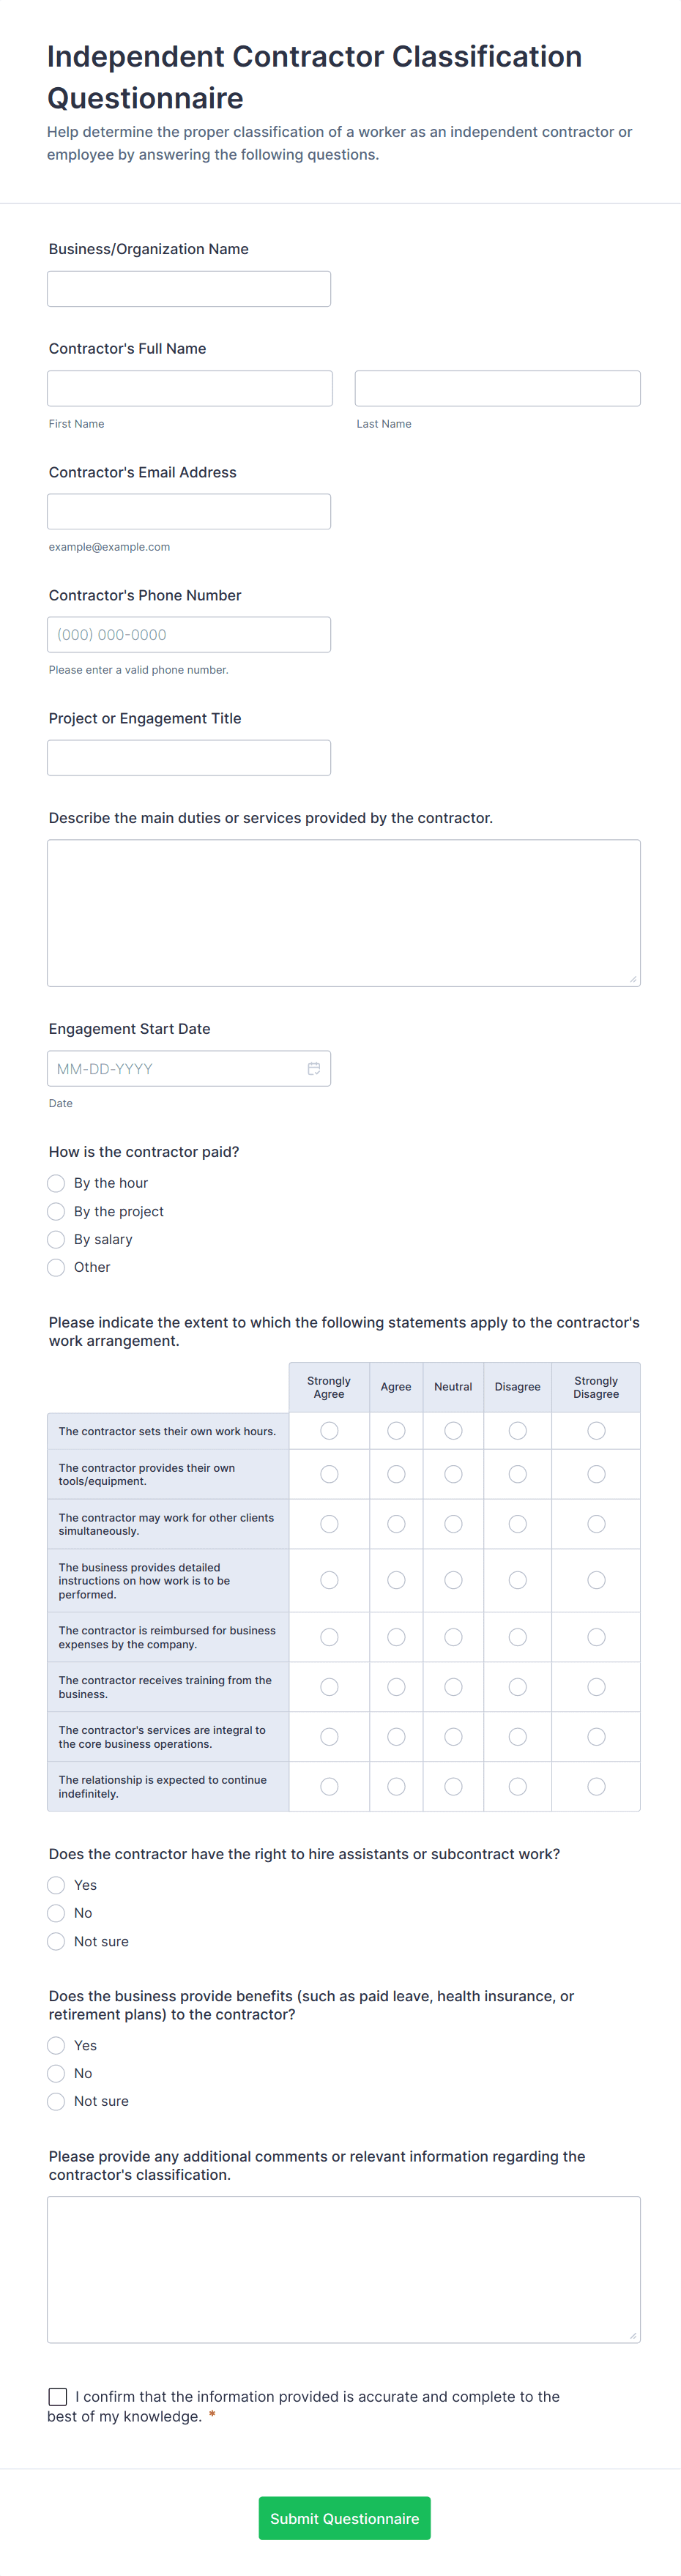Mark Agree for relationship continues indefinitely
The image size is (681, 2576).
[x=396, y=1786]
